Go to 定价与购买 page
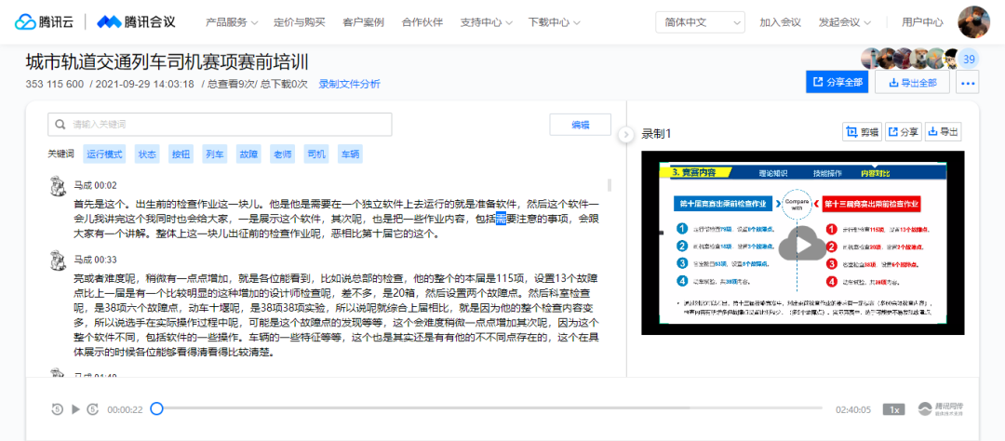This screenshot has width=1005, height=441. [x=300, y=21]
